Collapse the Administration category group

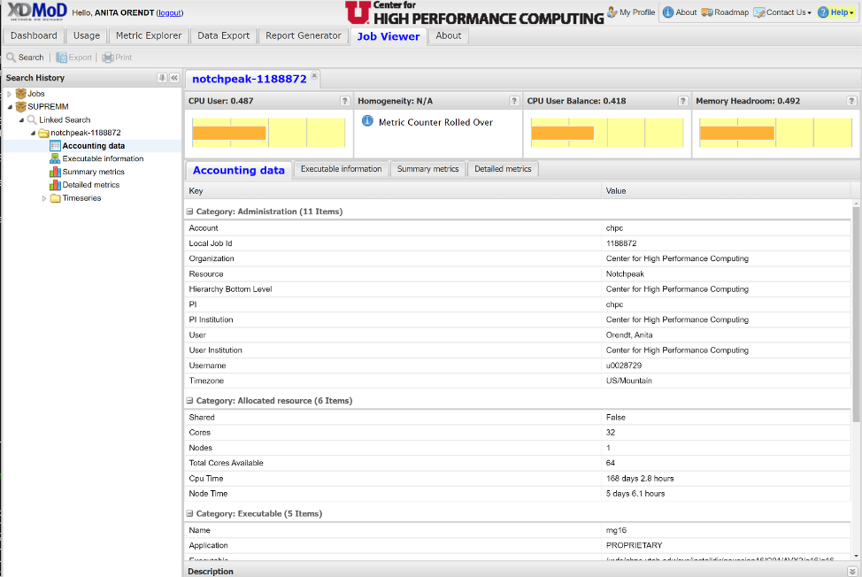(189, 212)
